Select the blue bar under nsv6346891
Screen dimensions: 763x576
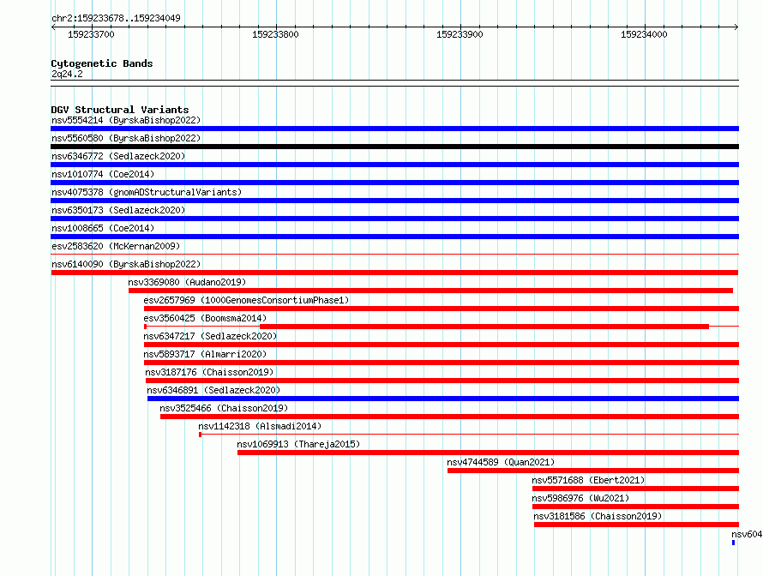tap(443, 399)
